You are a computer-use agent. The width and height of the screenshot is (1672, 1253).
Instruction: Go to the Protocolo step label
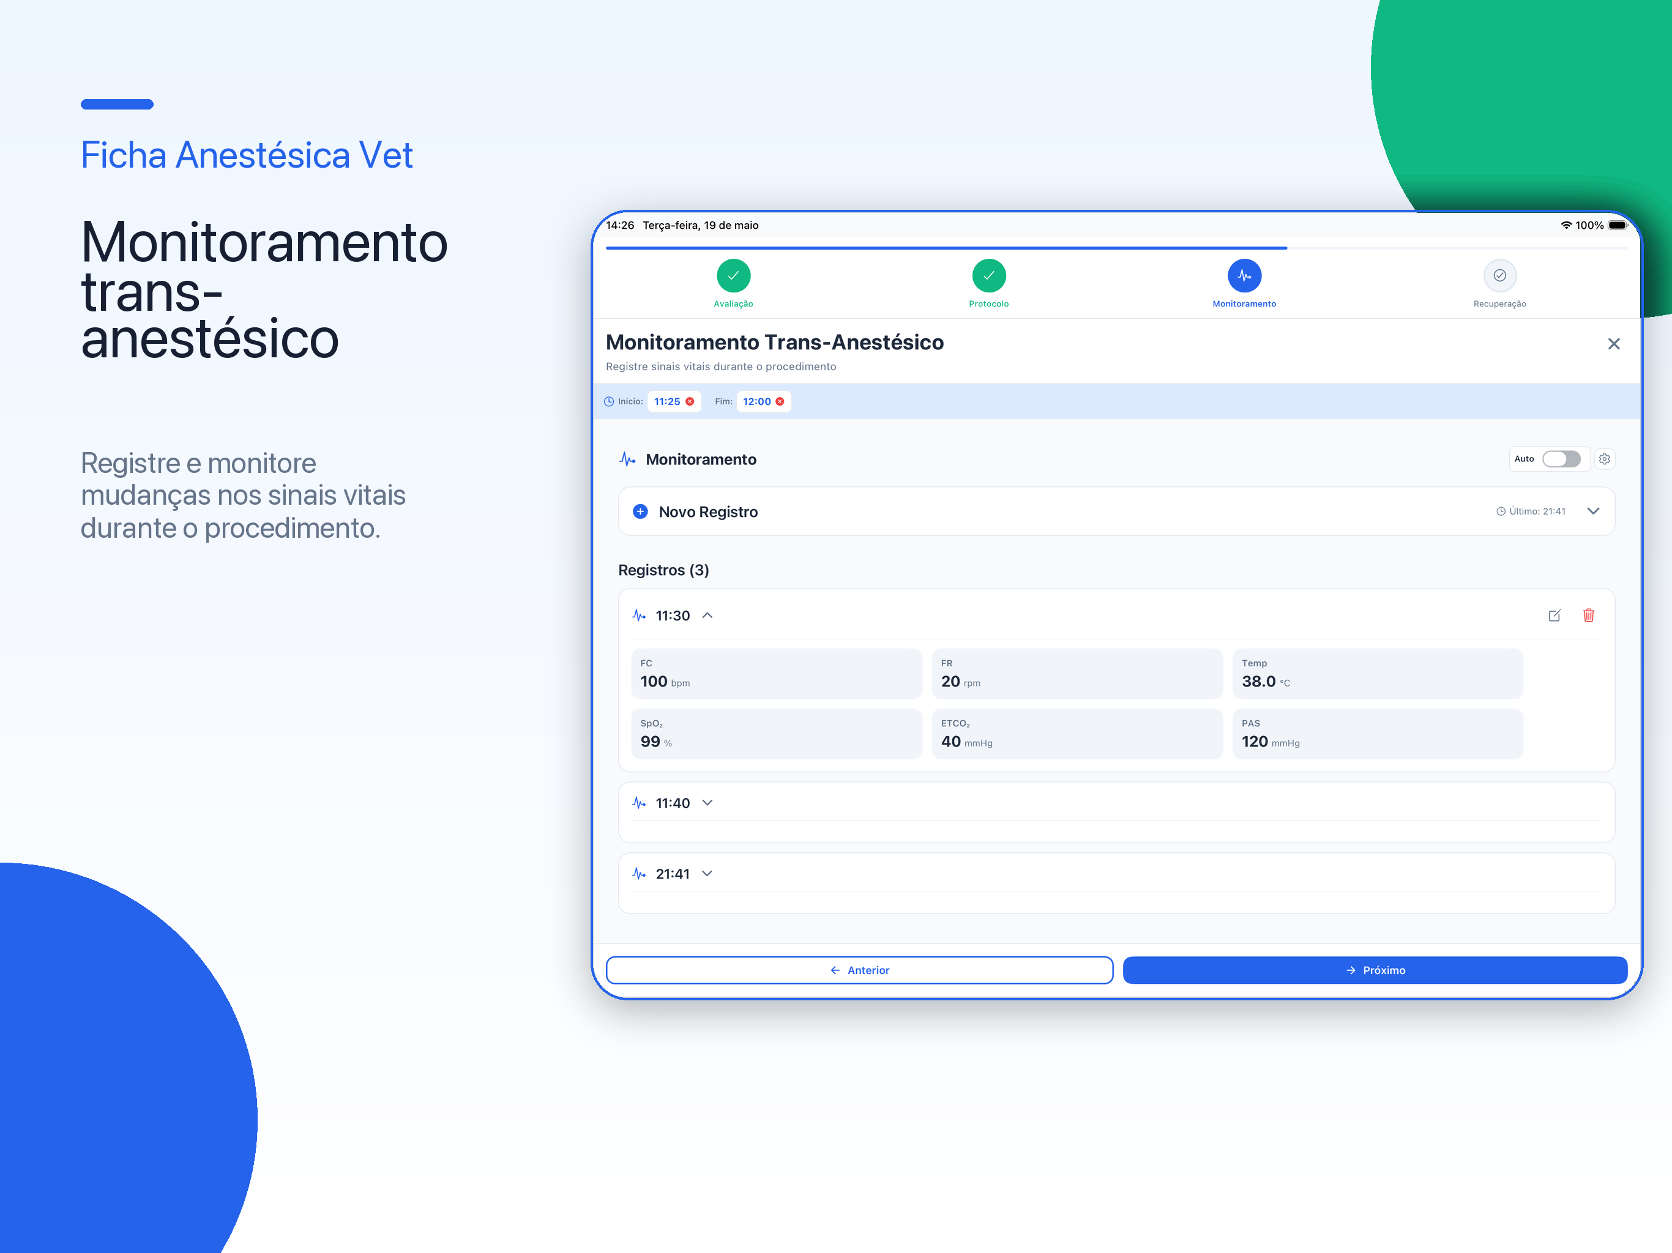point(988,304)
